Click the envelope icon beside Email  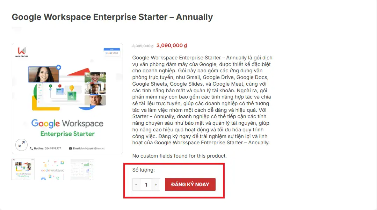point(70,149)
